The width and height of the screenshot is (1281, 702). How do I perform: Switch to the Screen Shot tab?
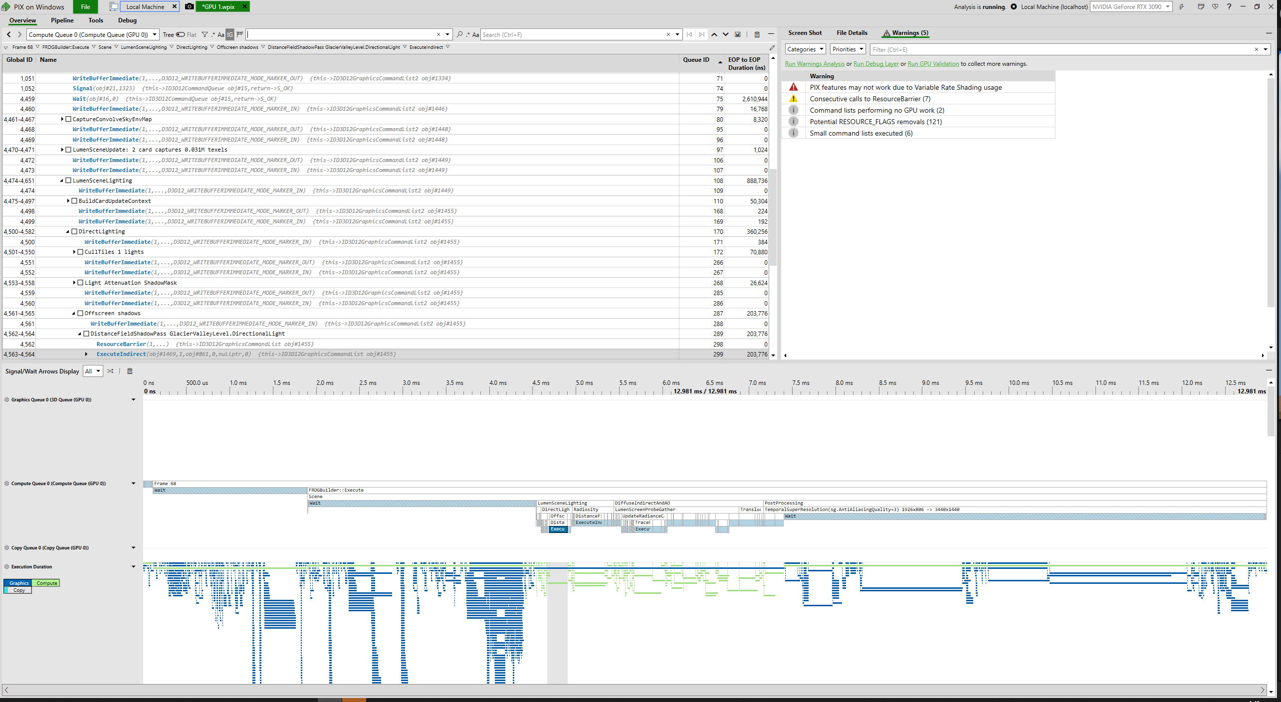805,33
